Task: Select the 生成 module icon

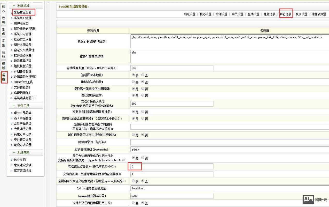Action: pos(3,32)
